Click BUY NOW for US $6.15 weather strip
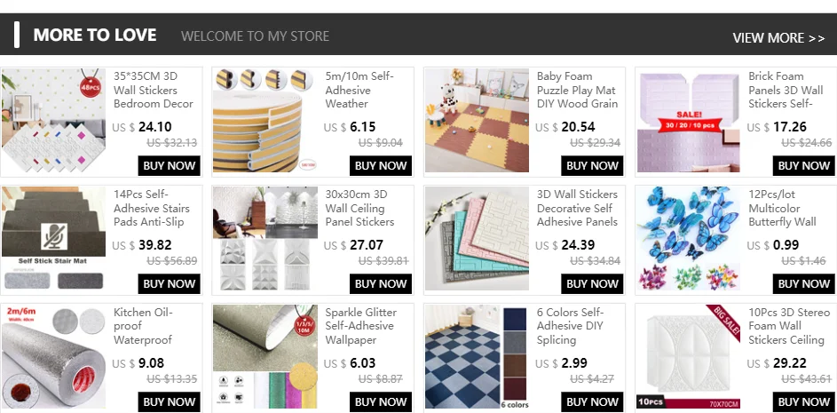 point(381,165)
